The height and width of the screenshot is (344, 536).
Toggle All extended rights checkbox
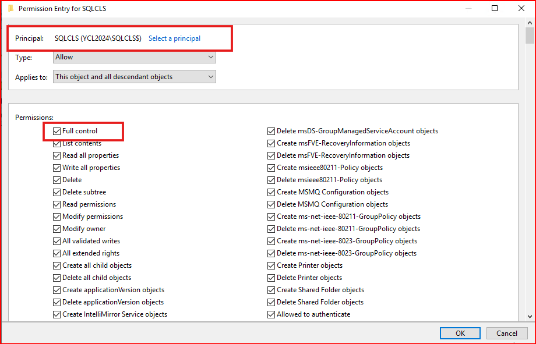point(57,253)
